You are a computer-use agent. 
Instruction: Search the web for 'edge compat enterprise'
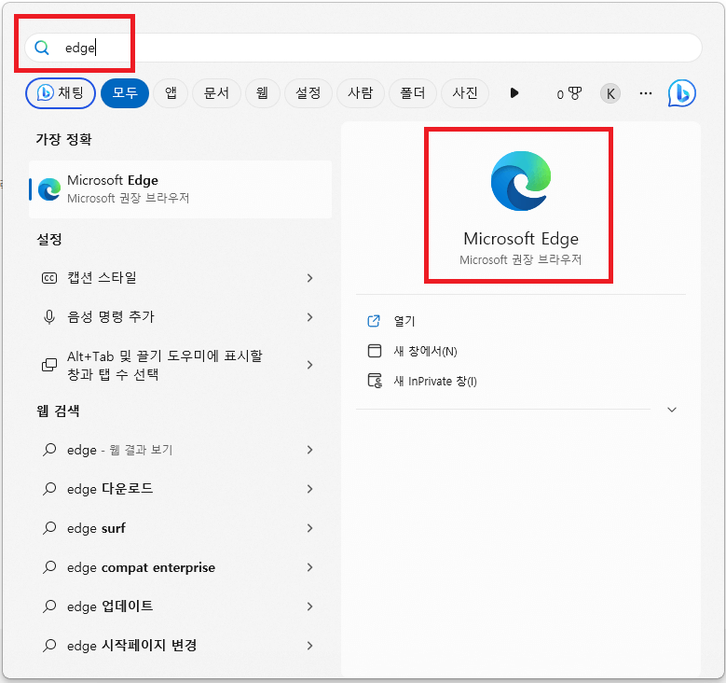181,567
